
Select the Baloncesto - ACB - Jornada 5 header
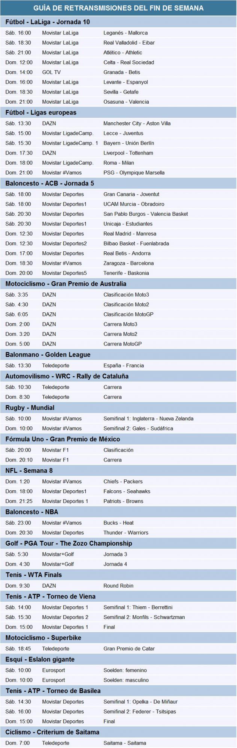(x=50, y=184)
